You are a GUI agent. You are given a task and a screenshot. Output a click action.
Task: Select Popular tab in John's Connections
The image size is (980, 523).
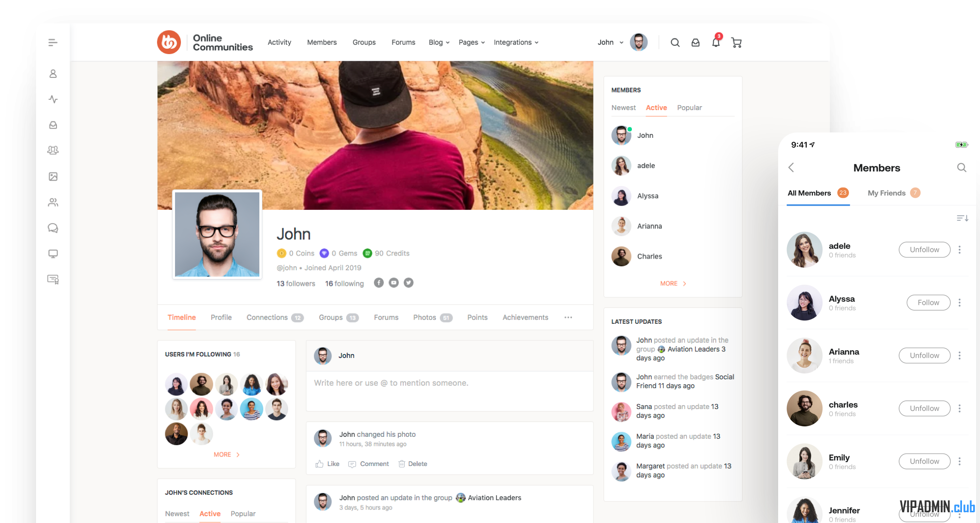(x=243, y=514)
